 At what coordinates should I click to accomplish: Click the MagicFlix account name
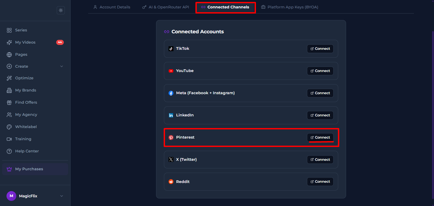coord(28,196)
